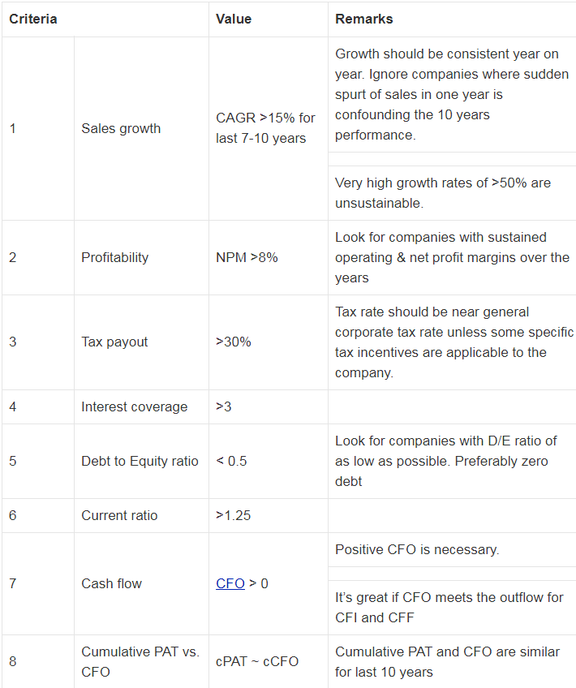Image resolution: width=576 pixels, height=688 pixels.
Task: Click the Criteria column header
Action: click(x=33, y=19)
